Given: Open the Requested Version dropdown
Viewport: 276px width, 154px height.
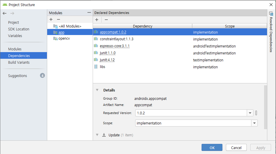Looking at the screenshot, I should (250, 113).
